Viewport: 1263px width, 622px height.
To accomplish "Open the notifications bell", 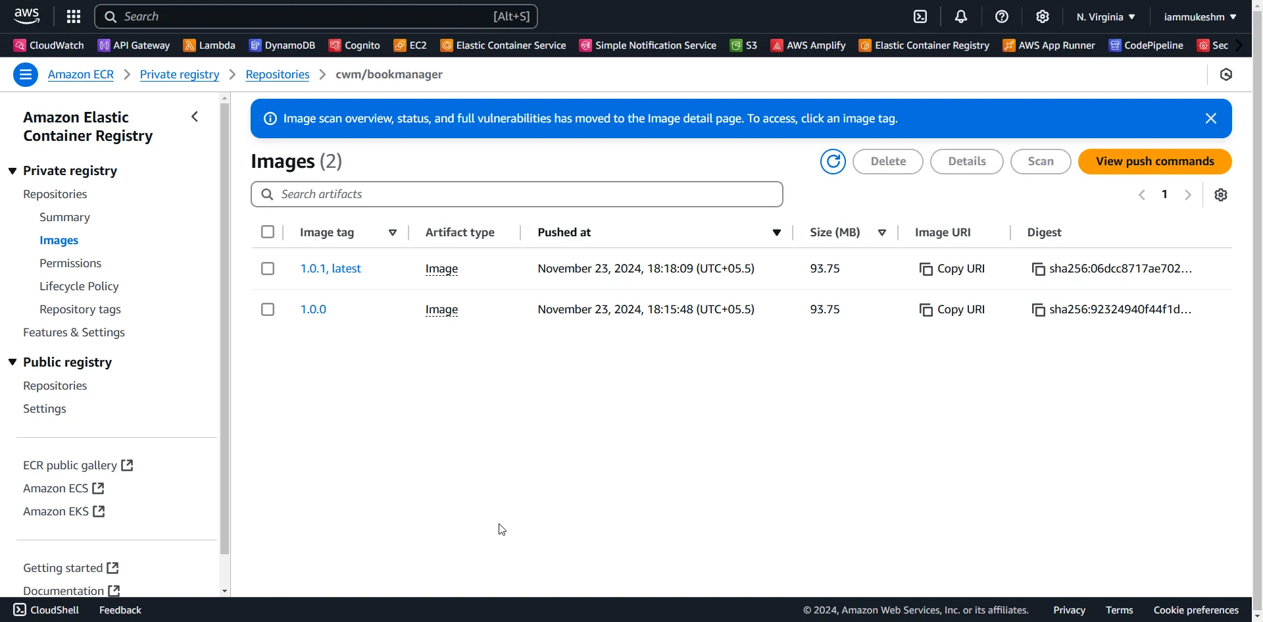I will [960, 16].
